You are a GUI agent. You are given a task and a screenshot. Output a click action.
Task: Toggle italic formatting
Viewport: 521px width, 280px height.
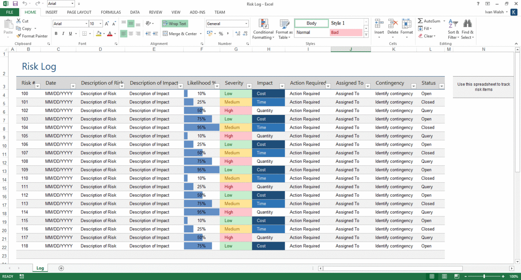point(63,33)
